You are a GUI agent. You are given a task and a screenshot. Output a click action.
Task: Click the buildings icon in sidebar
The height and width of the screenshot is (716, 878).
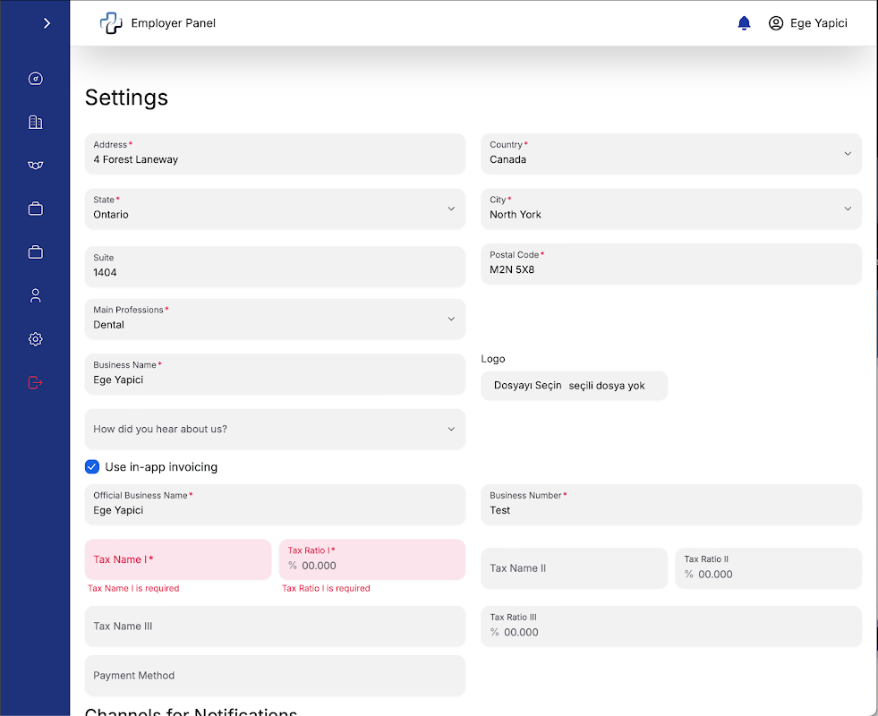coord(36,123)
